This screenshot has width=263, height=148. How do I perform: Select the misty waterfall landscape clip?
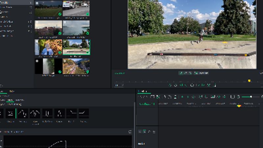coord(76,28)
